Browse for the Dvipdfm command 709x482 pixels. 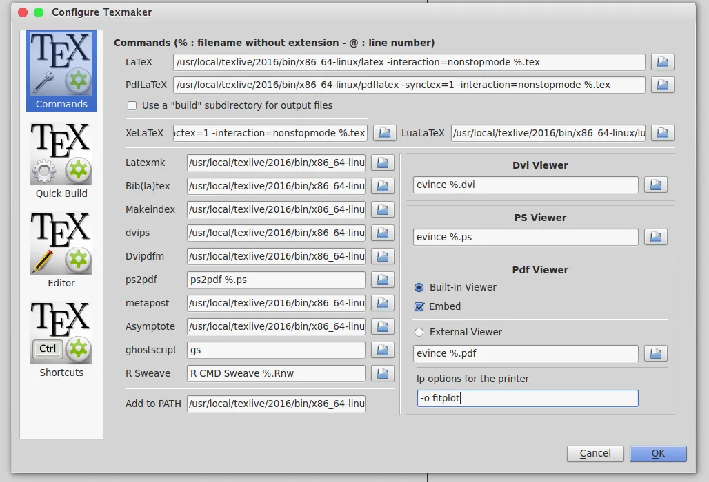click(x=383, y=256)
